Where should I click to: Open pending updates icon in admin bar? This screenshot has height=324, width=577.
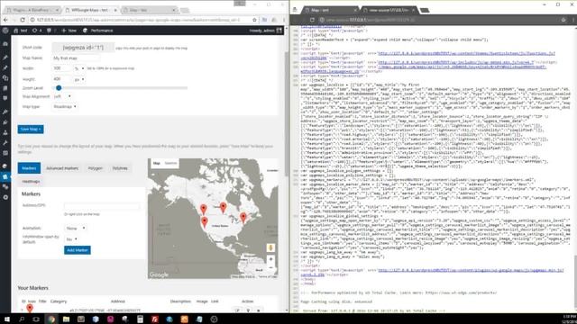point(37,31)
